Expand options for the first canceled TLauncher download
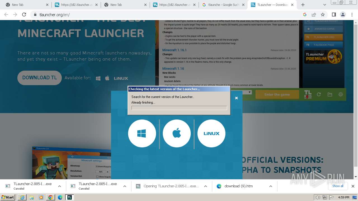The image size is (358, 201). click(x=59, y=186)
